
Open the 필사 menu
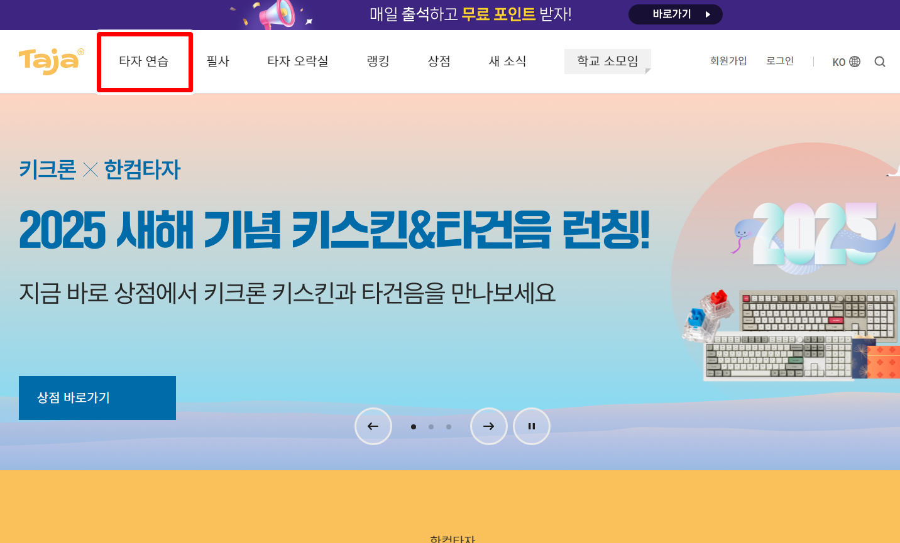[x=218, y=62]
